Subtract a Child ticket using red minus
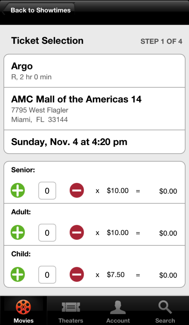This screenshot has height=325, width=189. pyautogui.click(x=77, y=274)
